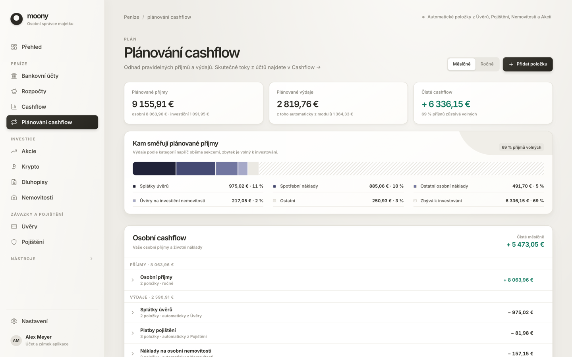Screen dimensions: 572x357
Task: Click the Zbývá k investování legend square
Action: [x=415, y=201]
